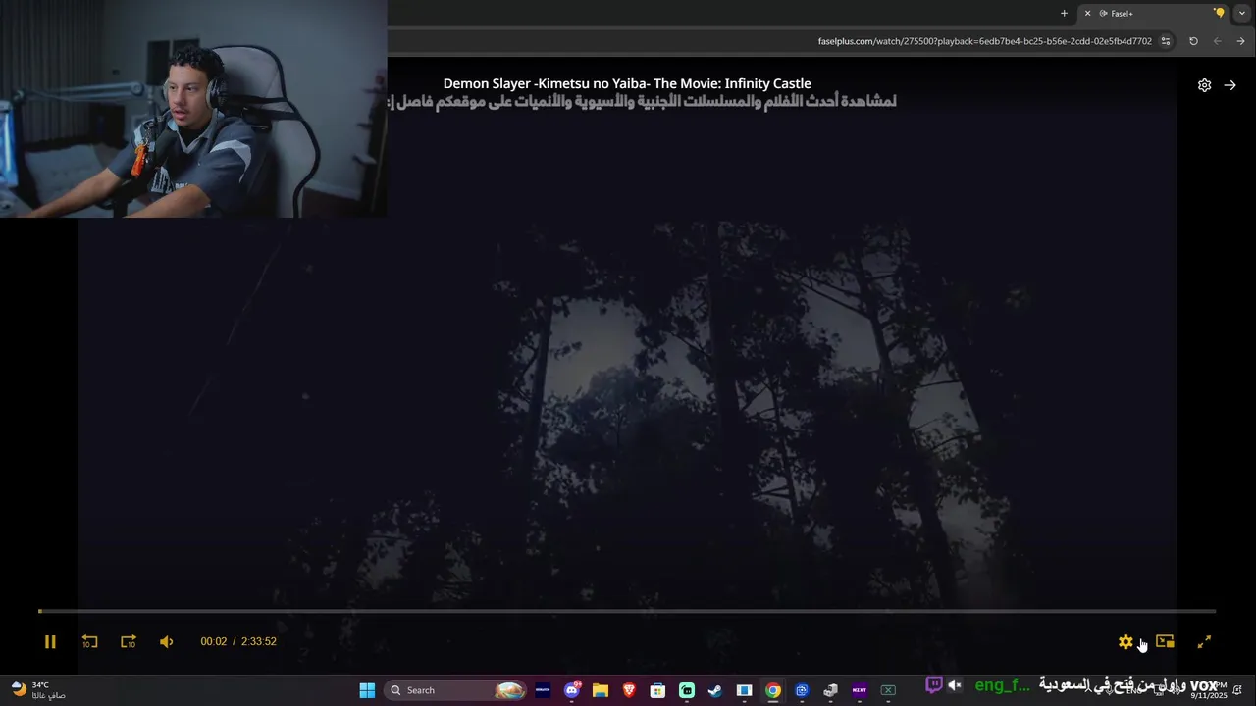The width and height of the screenshot is (1256, 706).
Task: Rewind the video 10 seconds
Action: click(89, 642)
